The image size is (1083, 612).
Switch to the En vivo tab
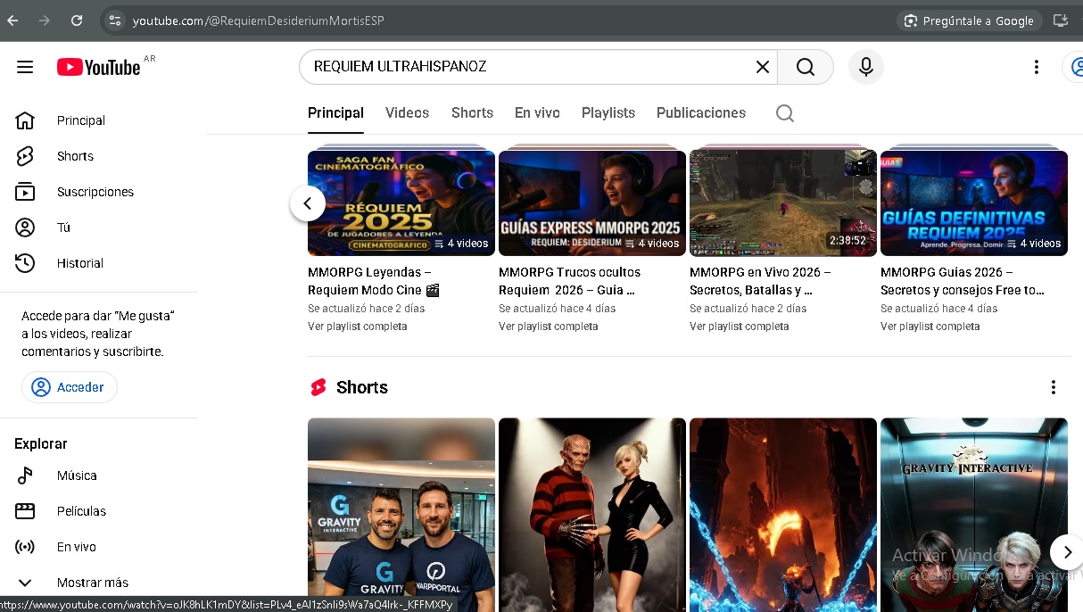pyautogui.click(x=537, y=113)
